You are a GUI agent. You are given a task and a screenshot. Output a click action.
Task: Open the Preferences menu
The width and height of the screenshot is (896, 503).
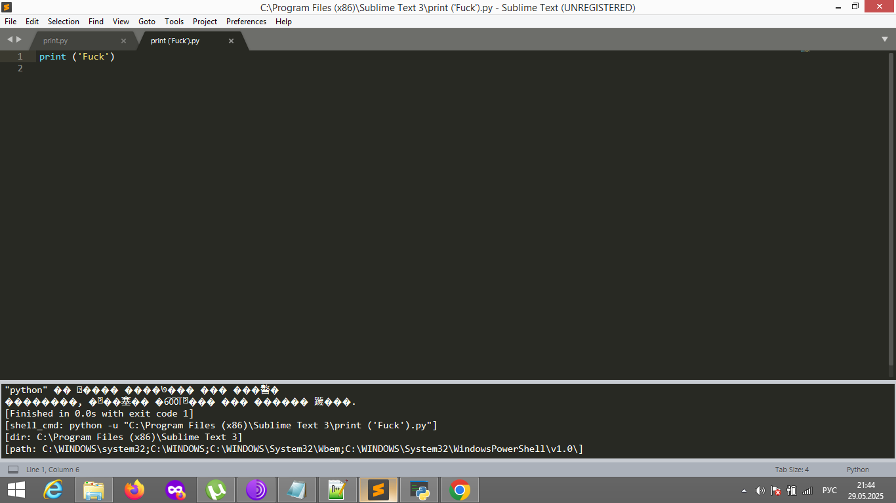click(x=246, y=22)
